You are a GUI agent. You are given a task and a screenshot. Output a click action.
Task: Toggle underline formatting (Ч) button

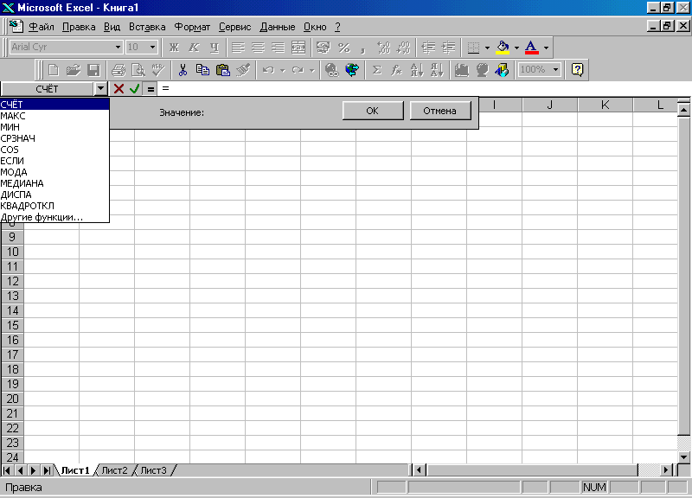coord(214,48)
